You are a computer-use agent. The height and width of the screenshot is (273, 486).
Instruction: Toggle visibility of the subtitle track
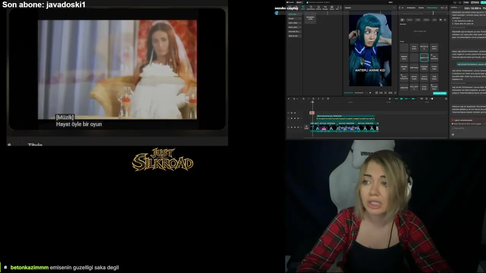[x=295, y=118]
